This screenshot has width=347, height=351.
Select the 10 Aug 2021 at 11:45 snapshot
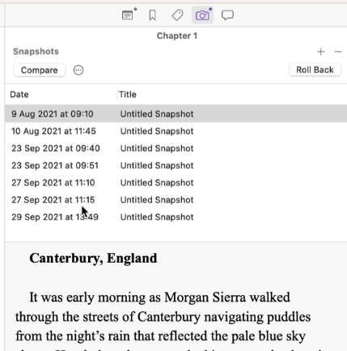point(176,131)
